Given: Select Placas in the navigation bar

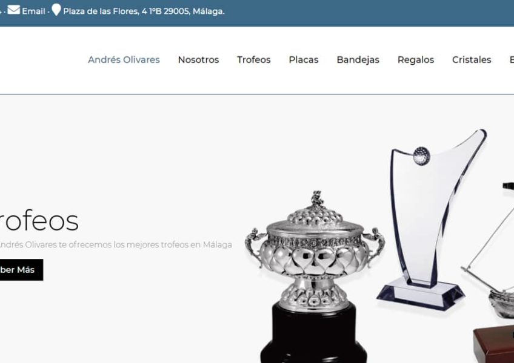Looking at the screenshot, I should (304, 59).
